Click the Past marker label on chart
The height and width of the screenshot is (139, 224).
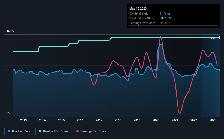point(214,38)
